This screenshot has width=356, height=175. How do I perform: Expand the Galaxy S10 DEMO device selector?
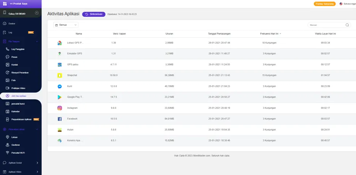37,13
